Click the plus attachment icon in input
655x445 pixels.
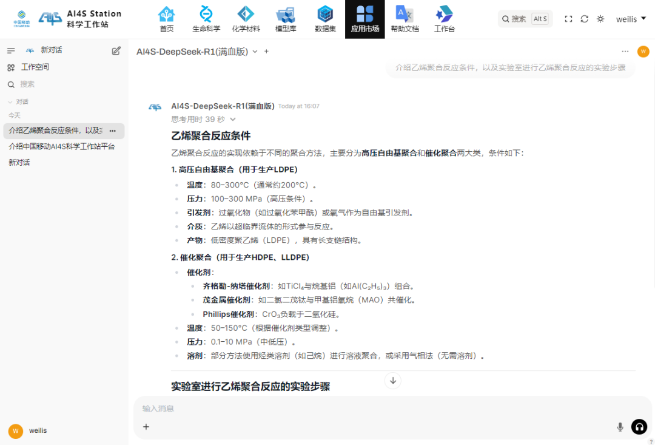(x=146, y=427)
